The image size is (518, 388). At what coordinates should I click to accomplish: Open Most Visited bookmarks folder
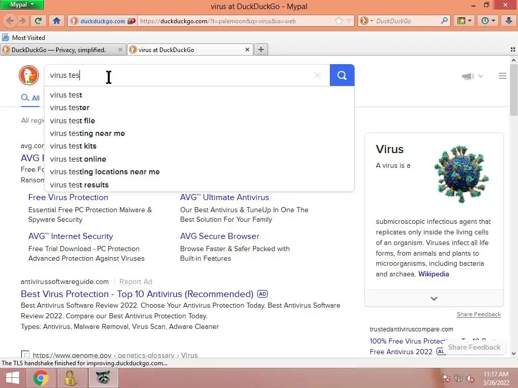[x=23, y=37]
